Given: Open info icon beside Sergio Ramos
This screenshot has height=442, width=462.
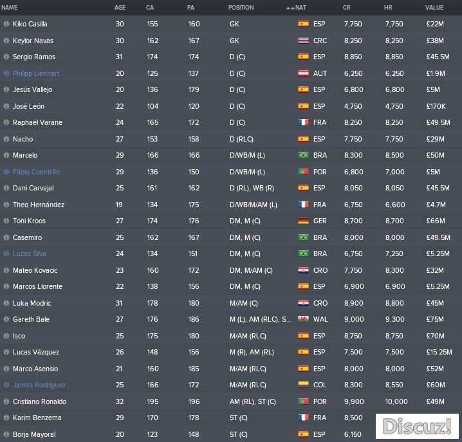Looking at the screenshot, I should (6, 57).
